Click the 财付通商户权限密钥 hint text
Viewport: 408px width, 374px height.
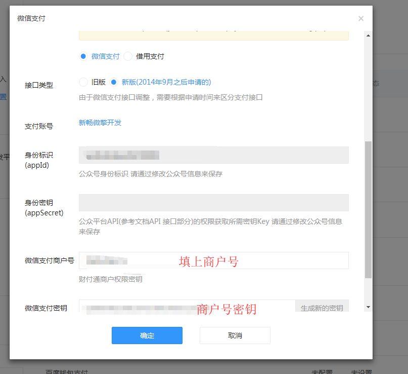tap(111, 279)
